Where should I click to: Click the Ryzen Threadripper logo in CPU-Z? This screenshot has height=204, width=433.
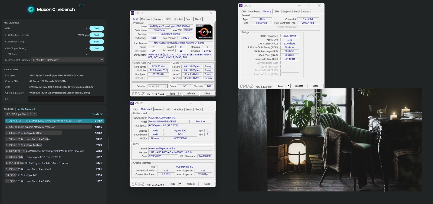click(x=204, y=32)
